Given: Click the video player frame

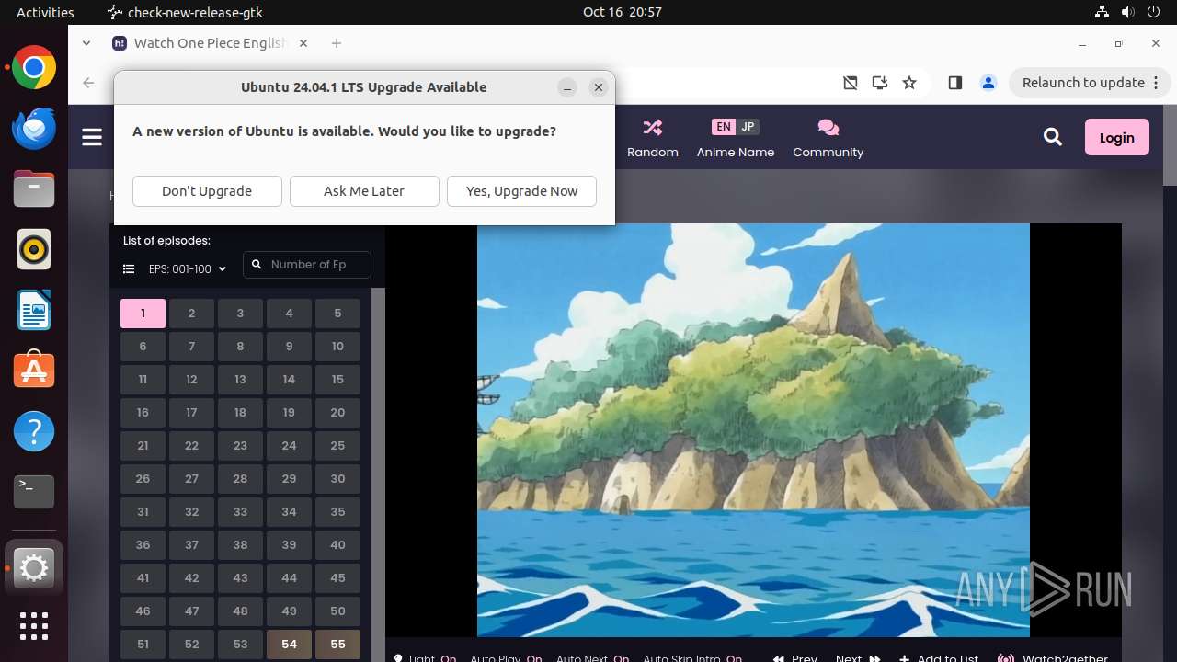Looking at the screenshot, I should 753,429.
